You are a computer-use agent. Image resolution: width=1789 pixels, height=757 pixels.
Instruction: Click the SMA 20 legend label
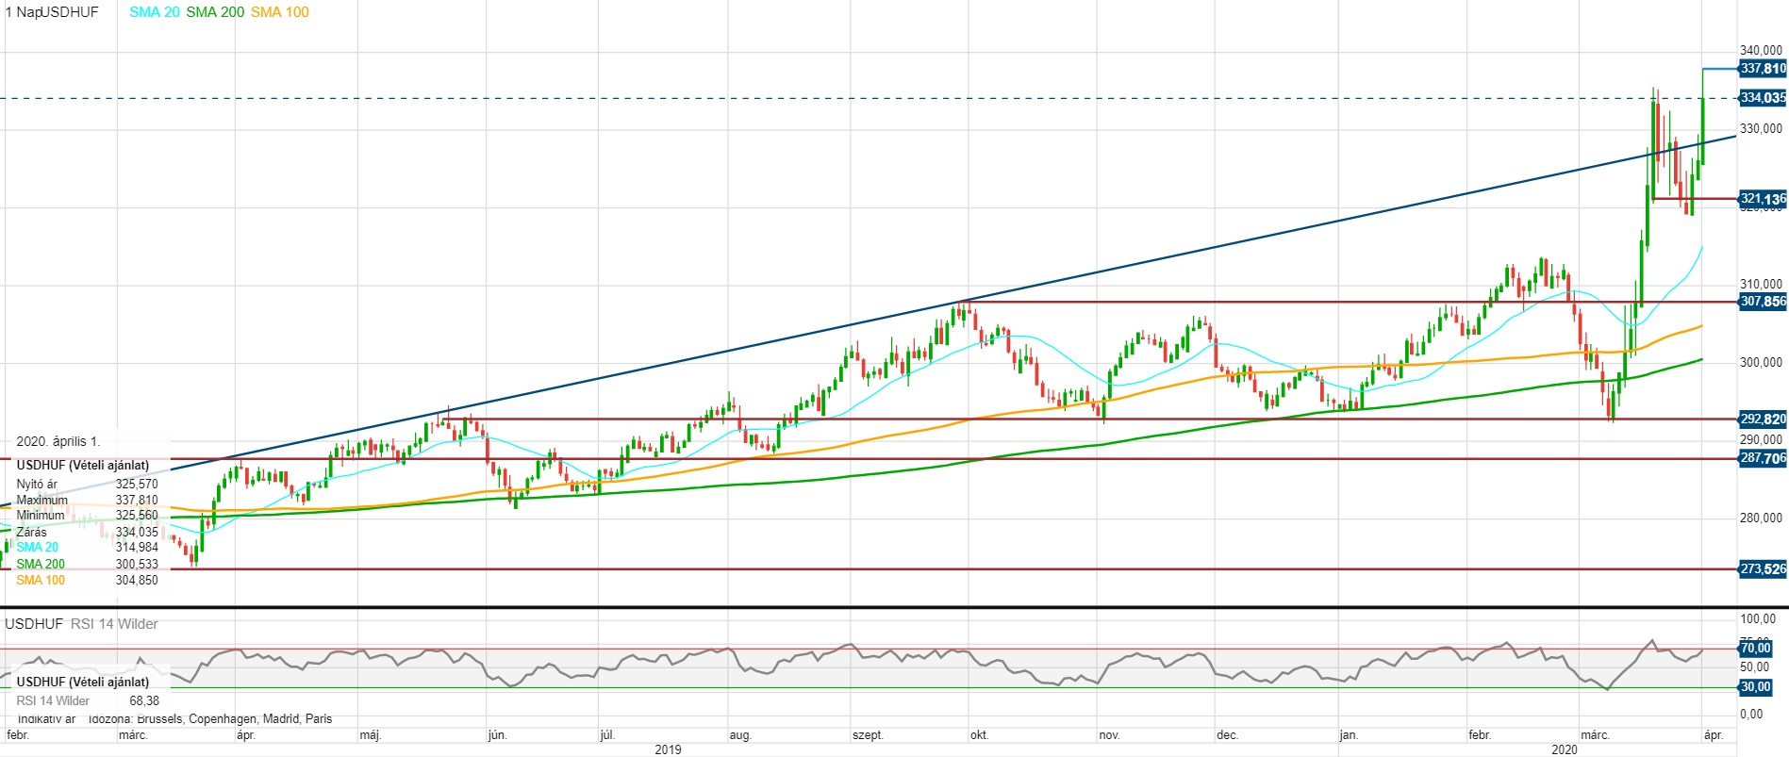(x=154, y=12)
